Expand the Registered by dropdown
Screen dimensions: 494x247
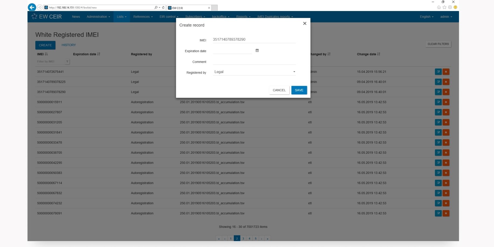tap(294, 72)
